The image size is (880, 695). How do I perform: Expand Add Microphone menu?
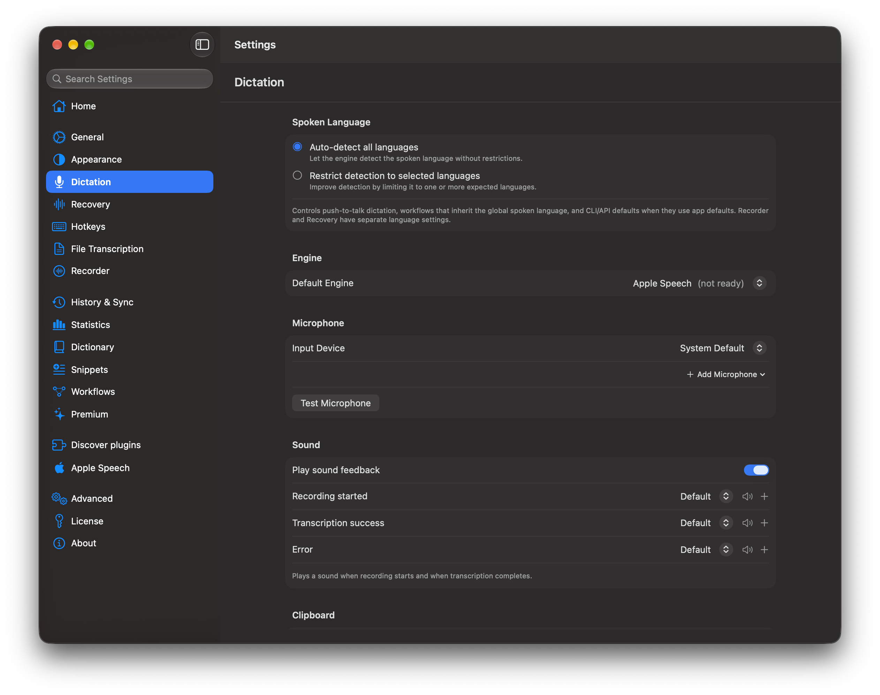coord(726,374)
